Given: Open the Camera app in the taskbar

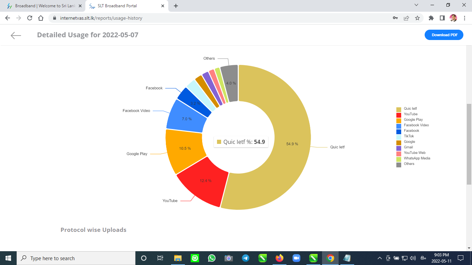Looking at the screenshot, I should [228, 258].
